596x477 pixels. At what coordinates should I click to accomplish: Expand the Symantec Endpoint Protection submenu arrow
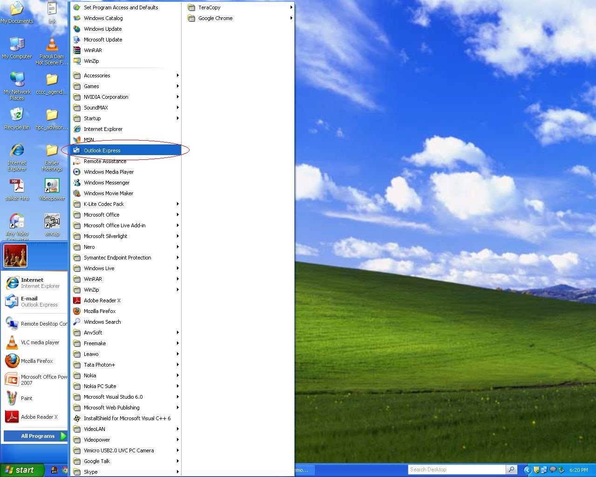177,258
